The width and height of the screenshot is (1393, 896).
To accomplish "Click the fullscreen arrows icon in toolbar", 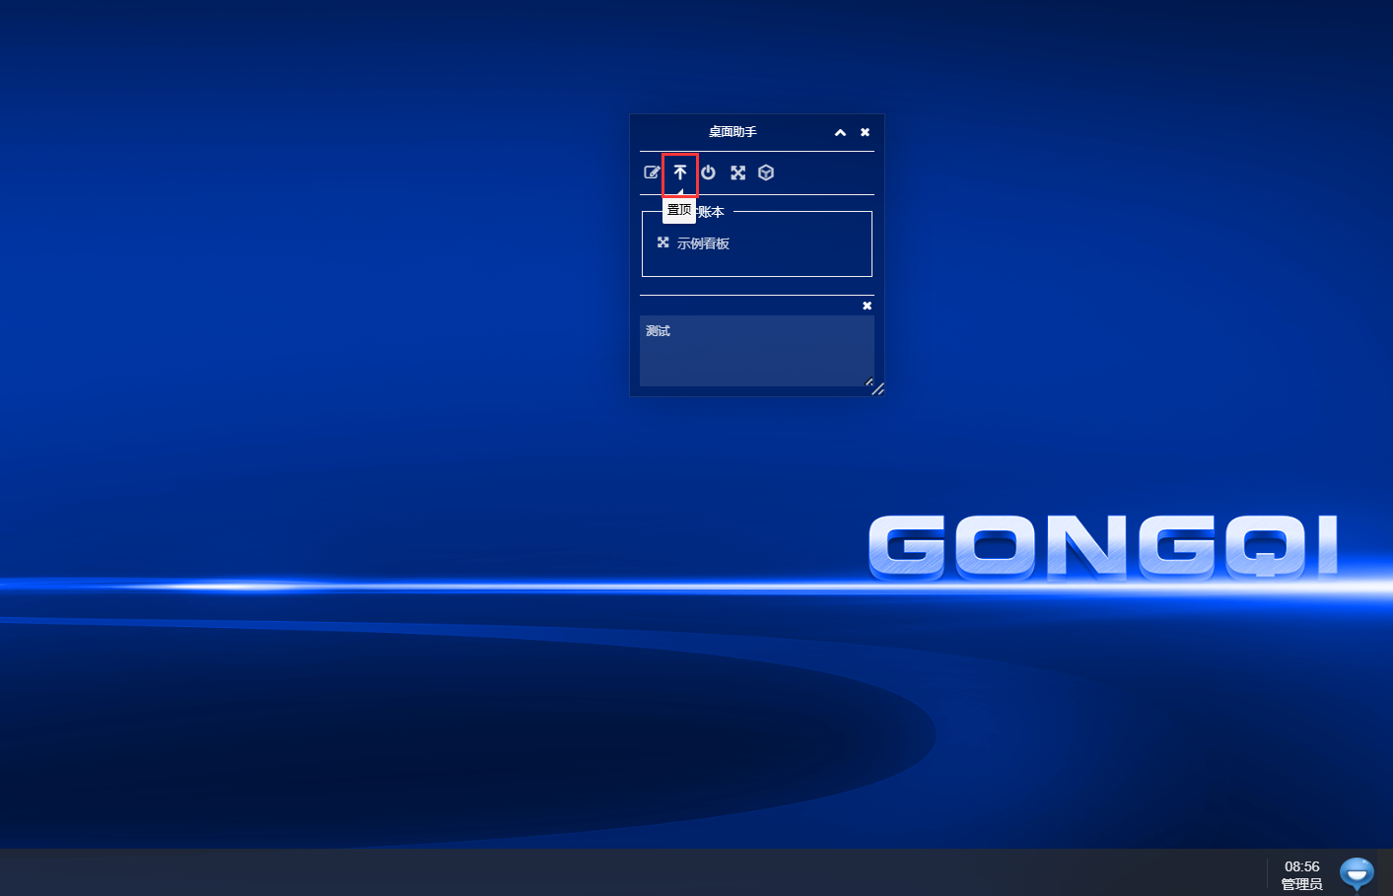I will (x=737, y=172).
